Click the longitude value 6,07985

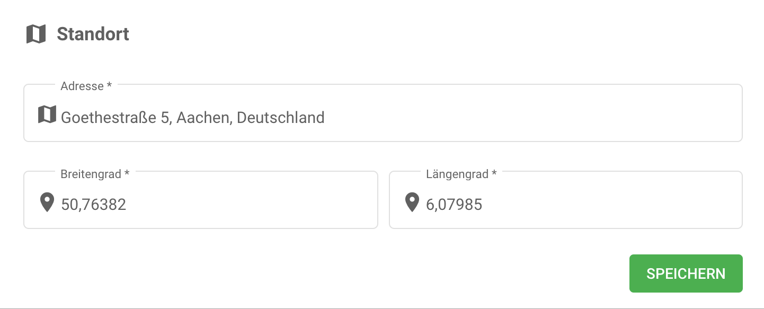(x=454, y=205)
